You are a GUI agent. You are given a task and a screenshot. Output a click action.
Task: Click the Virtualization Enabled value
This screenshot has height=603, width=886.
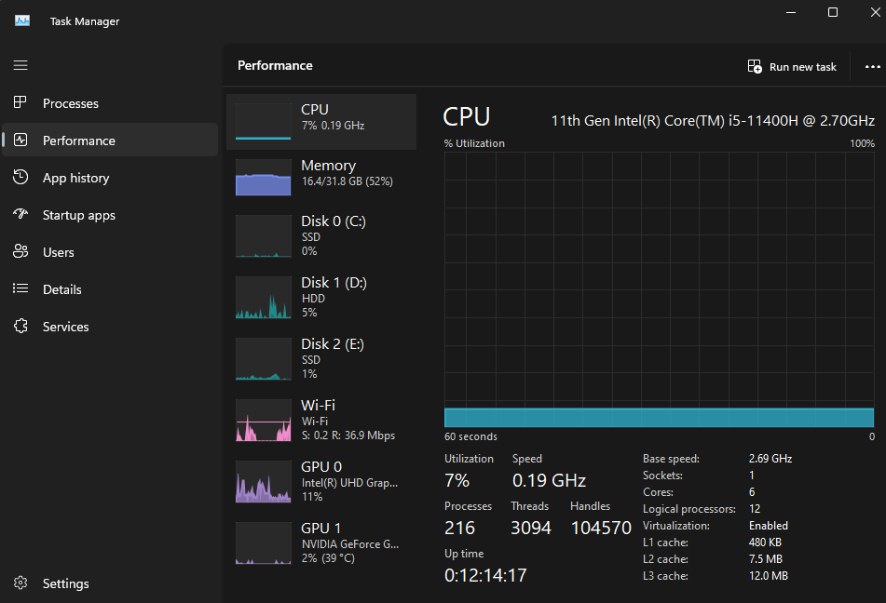coord(769,526)
